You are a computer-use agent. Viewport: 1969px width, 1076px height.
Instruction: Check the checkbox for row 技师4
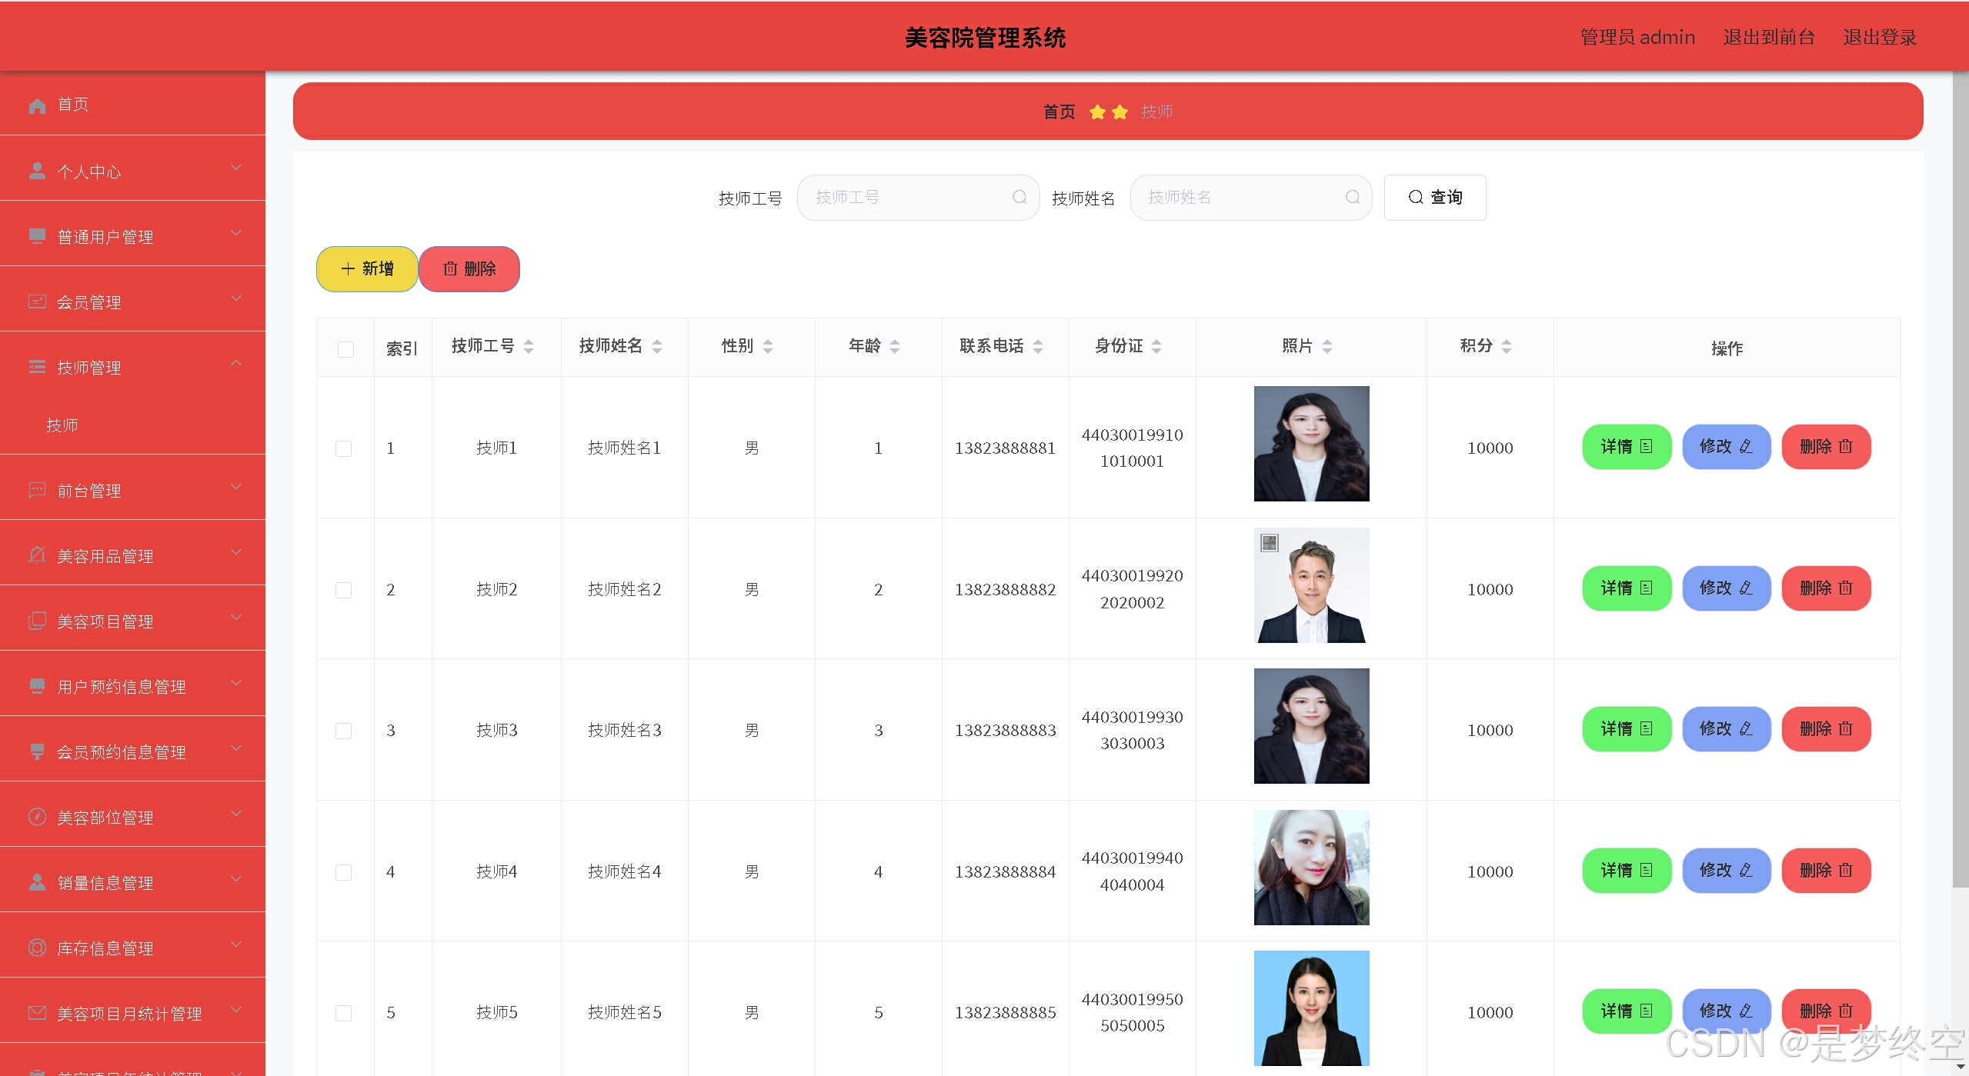344,872
